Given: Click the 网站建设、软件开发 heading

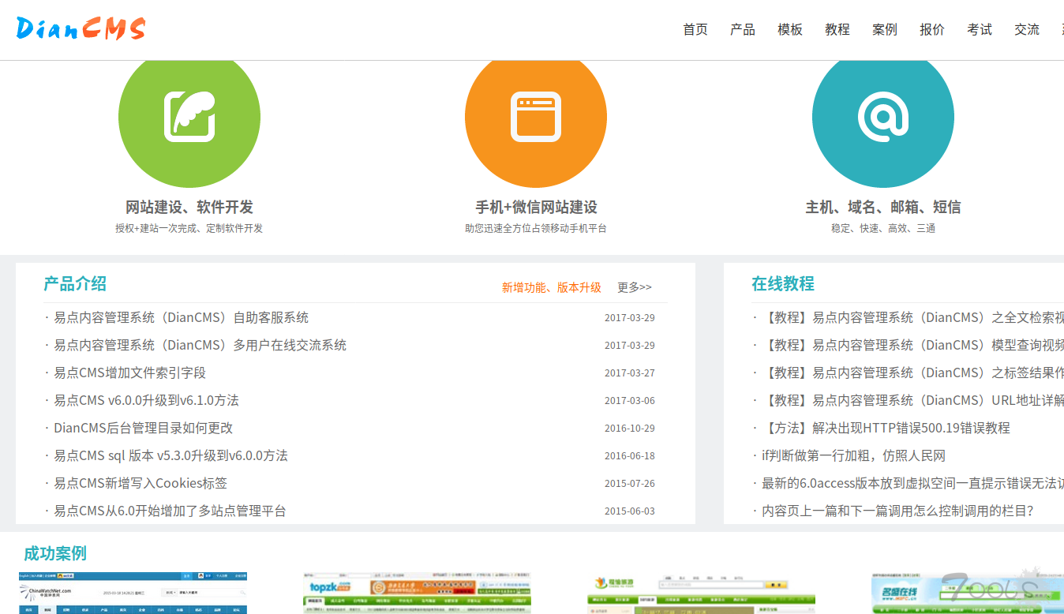Looking at the screenshot, I should coord(189,208).
